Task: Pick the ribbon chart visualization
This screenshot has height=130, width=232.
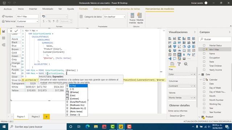Action: point(194,43)
